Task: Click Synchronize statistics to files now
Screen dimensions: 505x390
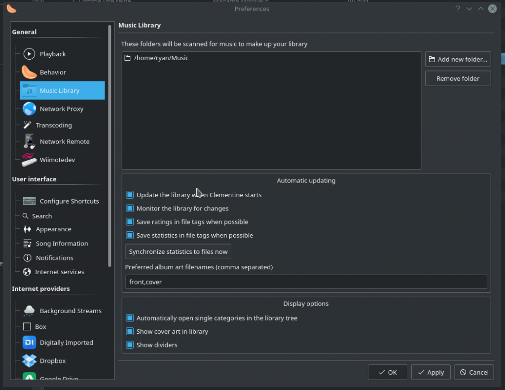Action: coord(178,251)
